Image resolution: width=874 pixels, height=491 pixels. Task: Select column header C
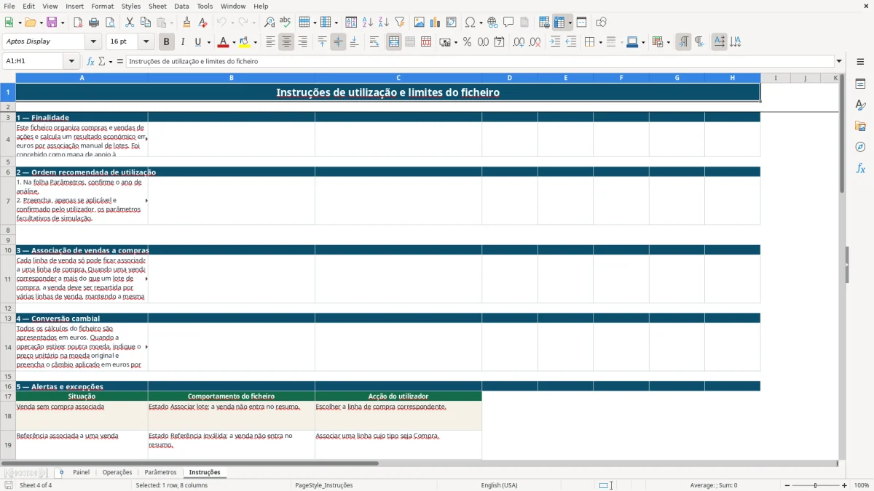[x=398, y=78]
